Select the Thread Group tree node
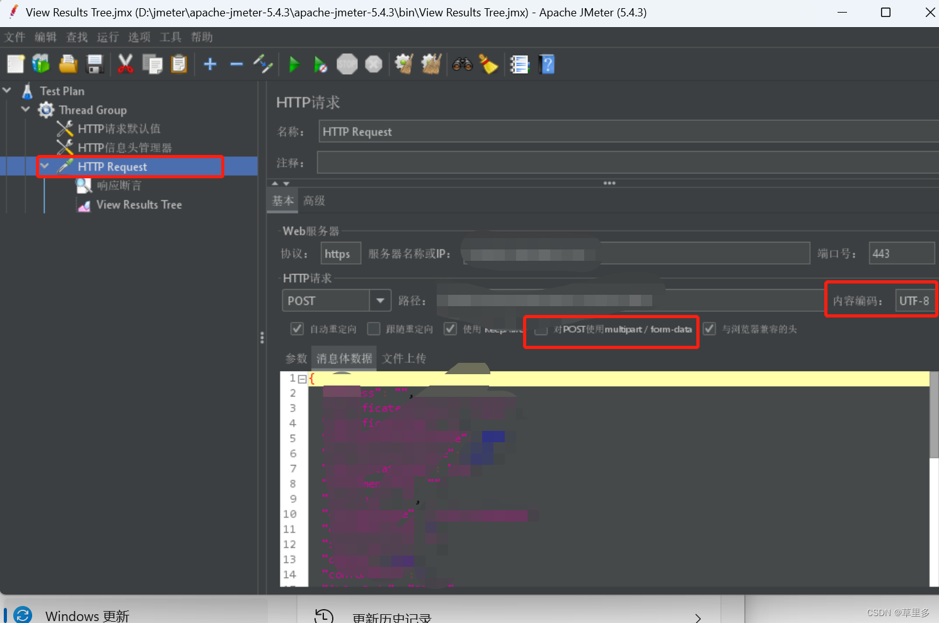 (93, 110)
